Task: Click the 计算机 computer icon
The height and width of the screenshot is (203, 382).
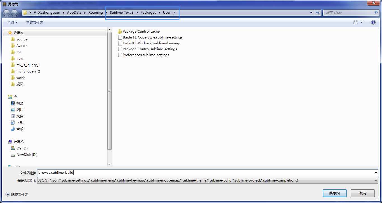Action: tap(10, 142)
